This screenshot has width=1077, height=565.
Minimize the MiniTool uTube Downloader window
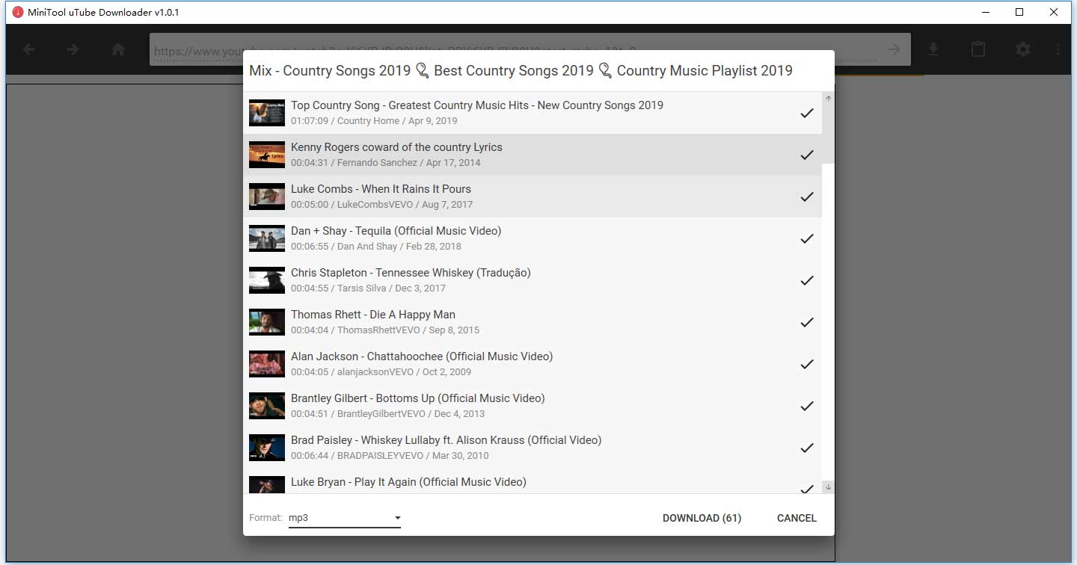(x=985, y=12)
